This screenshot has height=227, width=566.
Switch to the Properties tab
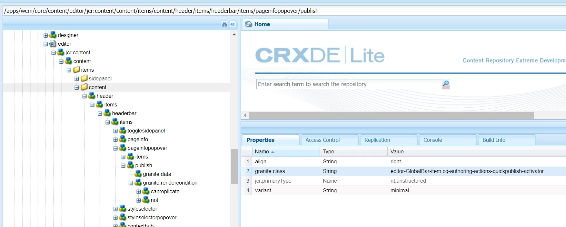271,140
